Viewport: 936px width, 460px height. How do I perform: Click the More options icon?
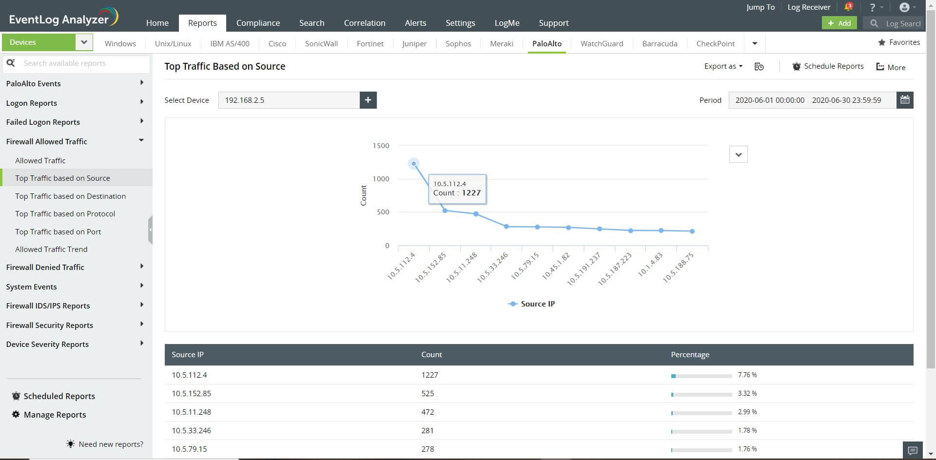880,67
